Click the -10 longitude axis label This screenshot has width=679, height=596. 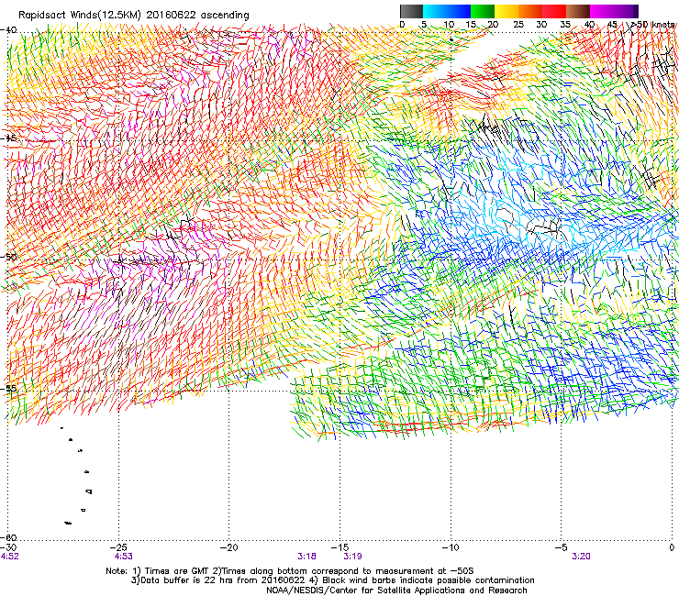tap(451, 547)
